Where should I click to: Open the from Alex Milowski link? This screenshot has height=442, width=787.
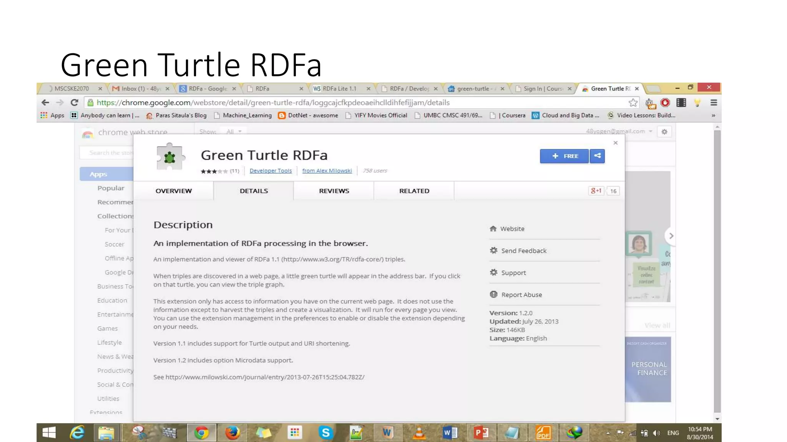click(x=327, y=171)
